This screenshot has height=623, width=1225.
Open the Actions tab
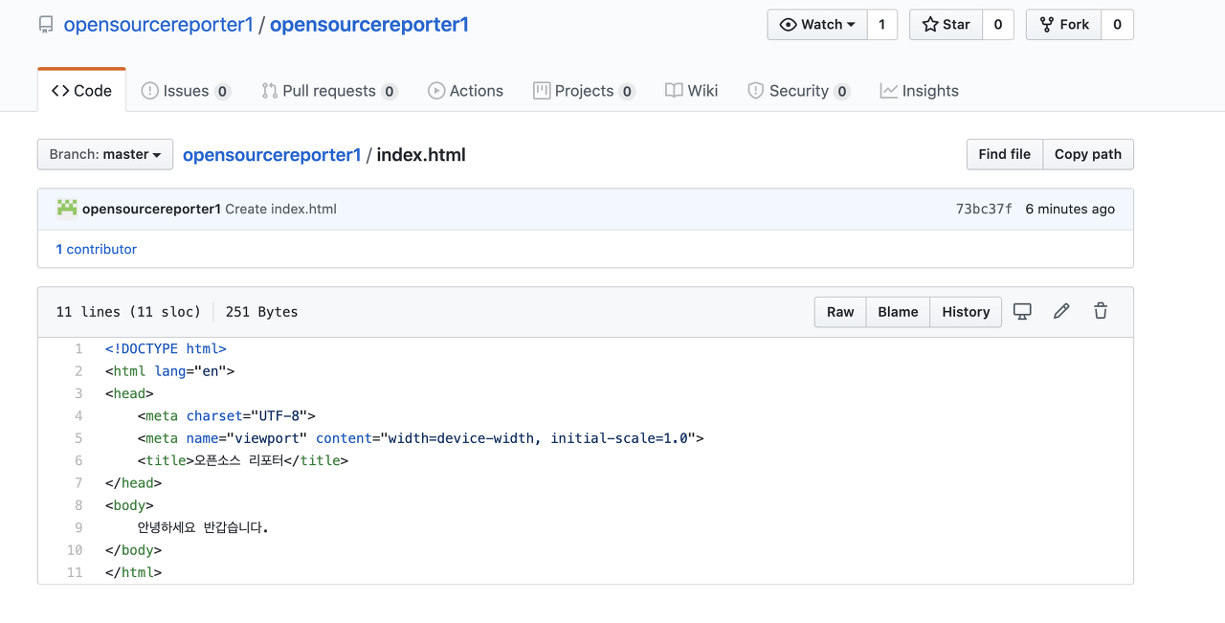tap(465, 91)
